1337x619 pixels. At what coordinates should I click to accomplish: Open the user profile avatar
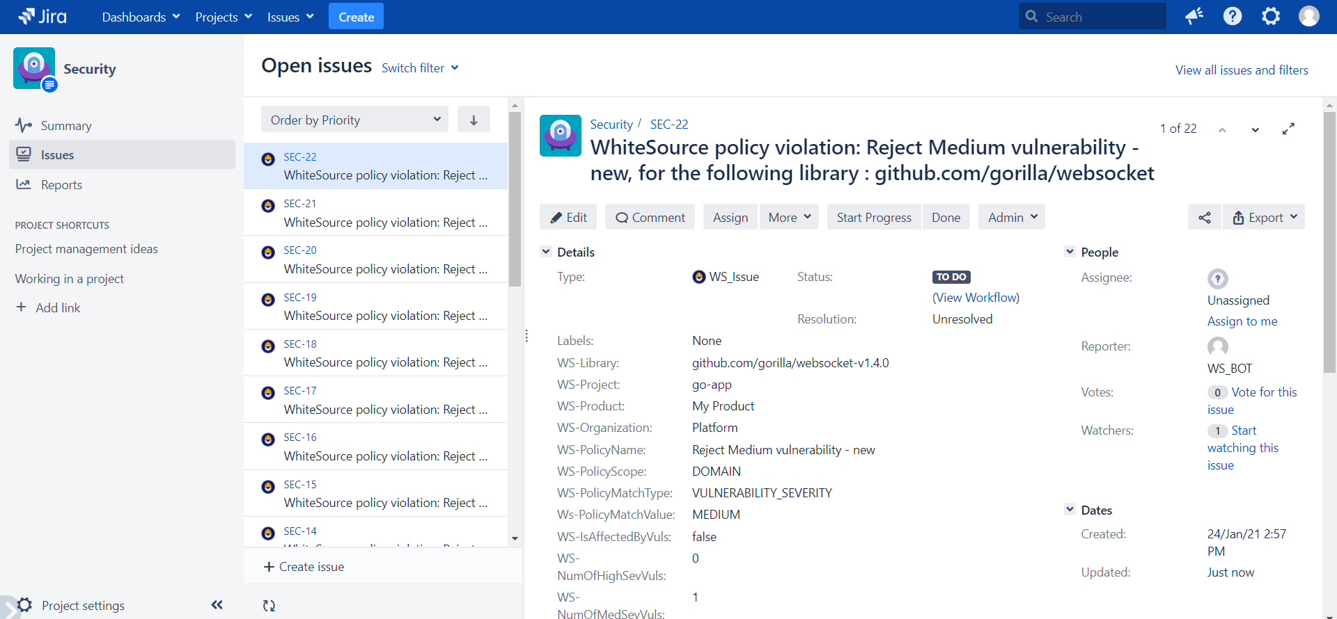pyautogui.click(x=1309, y=16)
